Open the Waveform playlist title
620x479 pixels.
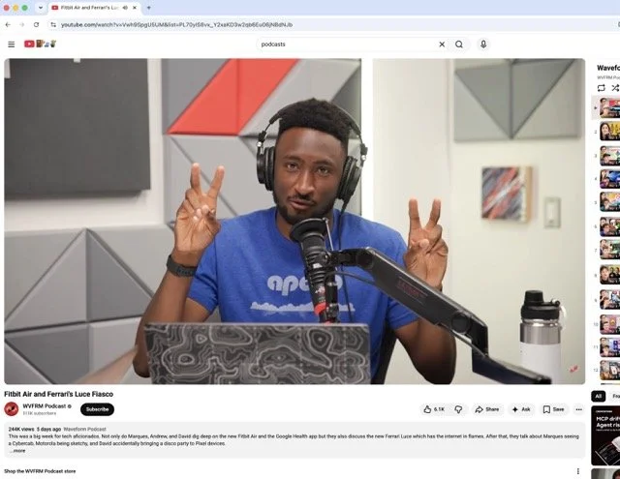click(608, 68)
